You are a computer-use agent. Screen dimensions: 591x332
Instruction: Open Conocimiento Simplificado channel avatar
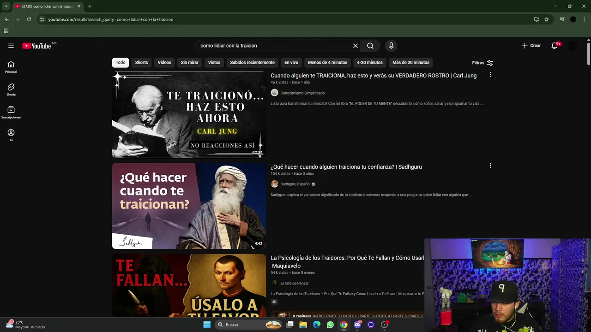point(274,93)
